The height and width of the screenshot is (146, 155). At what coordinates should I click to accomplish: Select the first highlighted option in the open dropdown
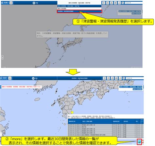[79, 6]
